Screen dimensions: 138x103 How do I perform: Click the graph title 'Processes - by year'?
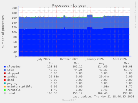click(x=69, y=6)
